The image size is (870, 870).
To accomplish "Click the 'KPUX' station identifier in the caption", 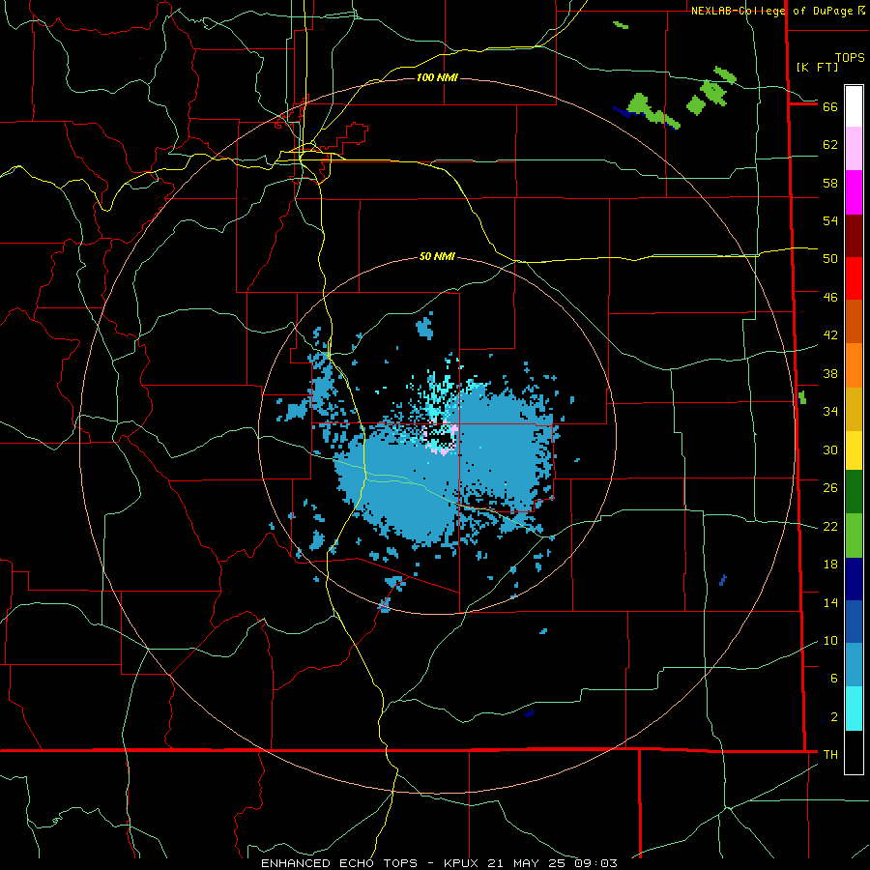I will click(463, 863).
